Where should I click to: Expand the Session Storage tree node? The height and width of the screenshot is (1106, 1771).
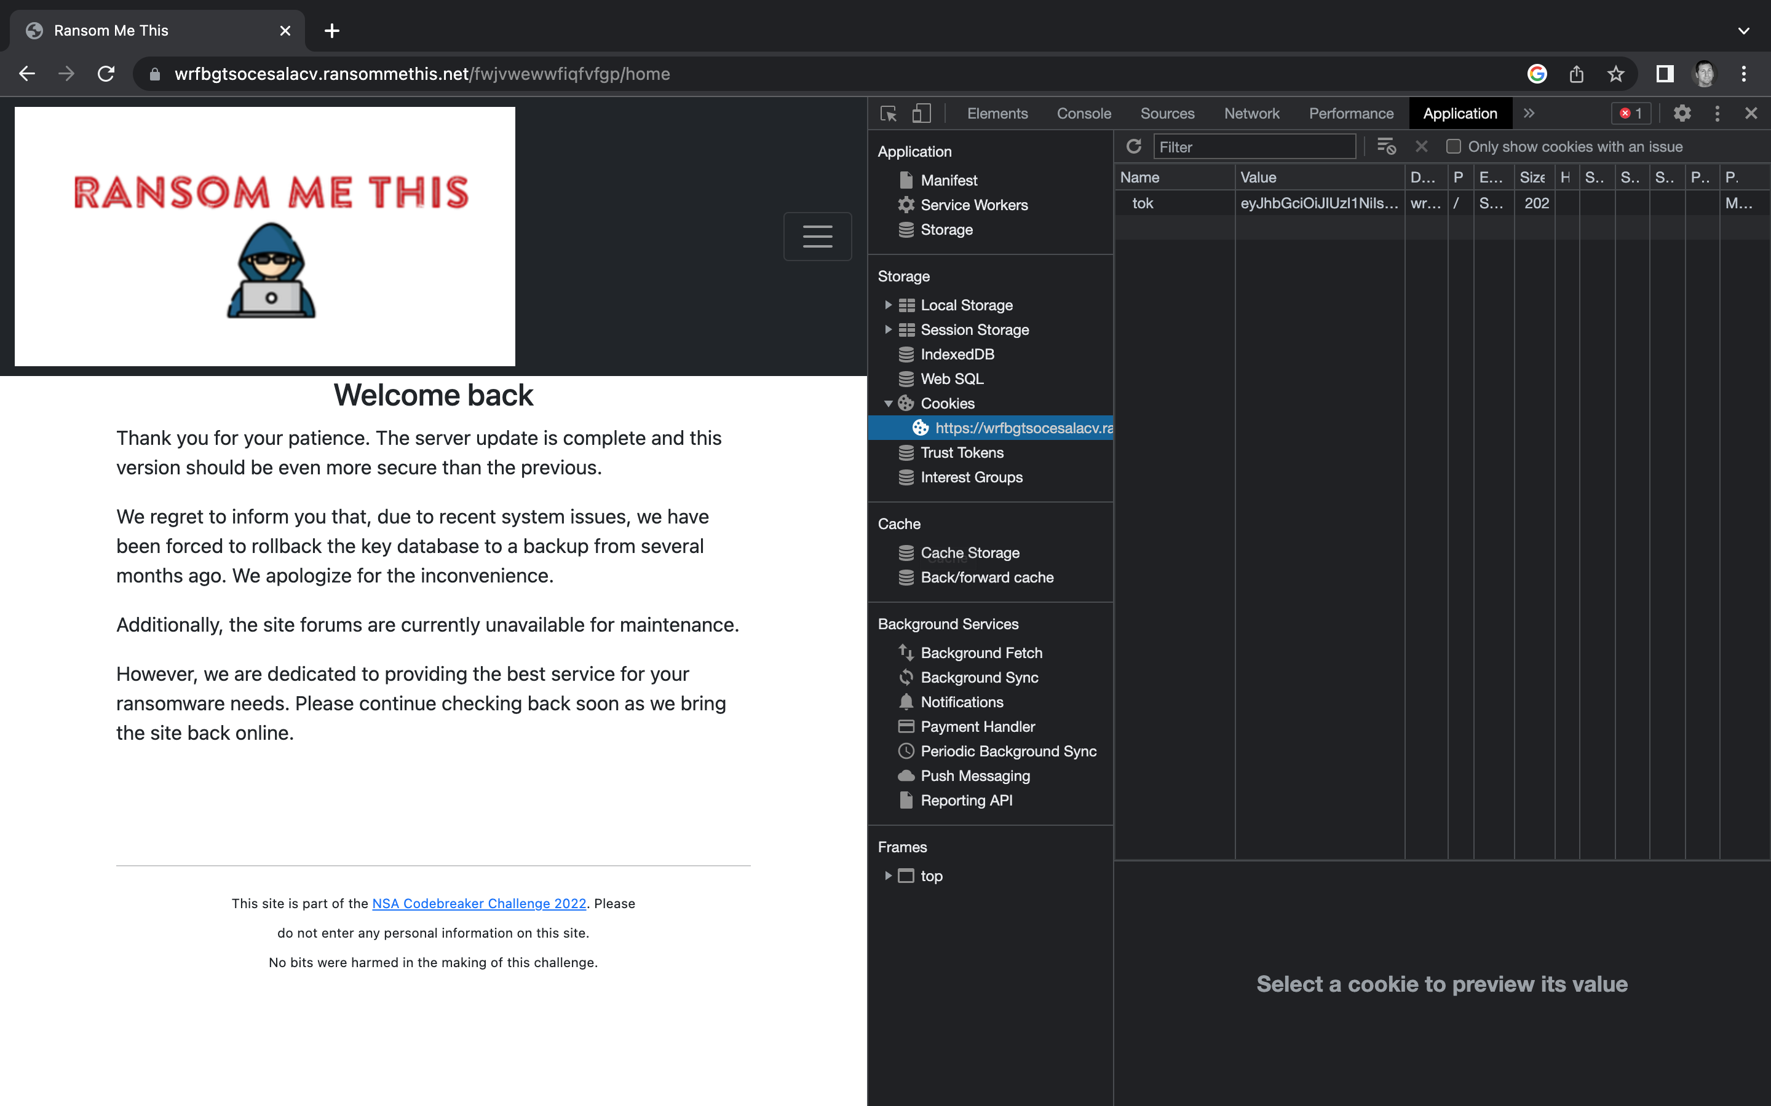click(888, 330)
